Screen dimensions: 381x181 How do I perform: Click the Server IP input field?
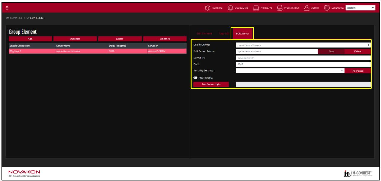click(x=303, y=58)
